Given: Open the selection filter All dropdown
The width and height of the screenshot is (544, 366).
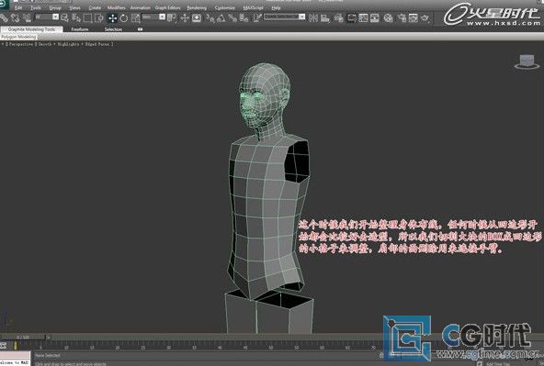Looking at the screenshot, I should coord(47,17).
